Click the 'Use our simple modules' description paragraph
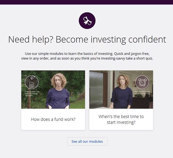173x158 pixels. (87, 56)
